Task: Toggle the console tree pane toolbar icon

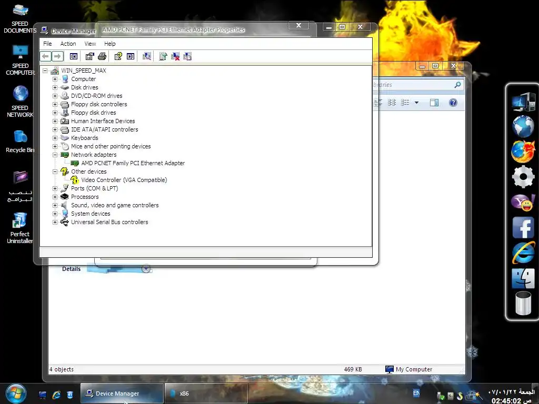Action: click(73, 56)
